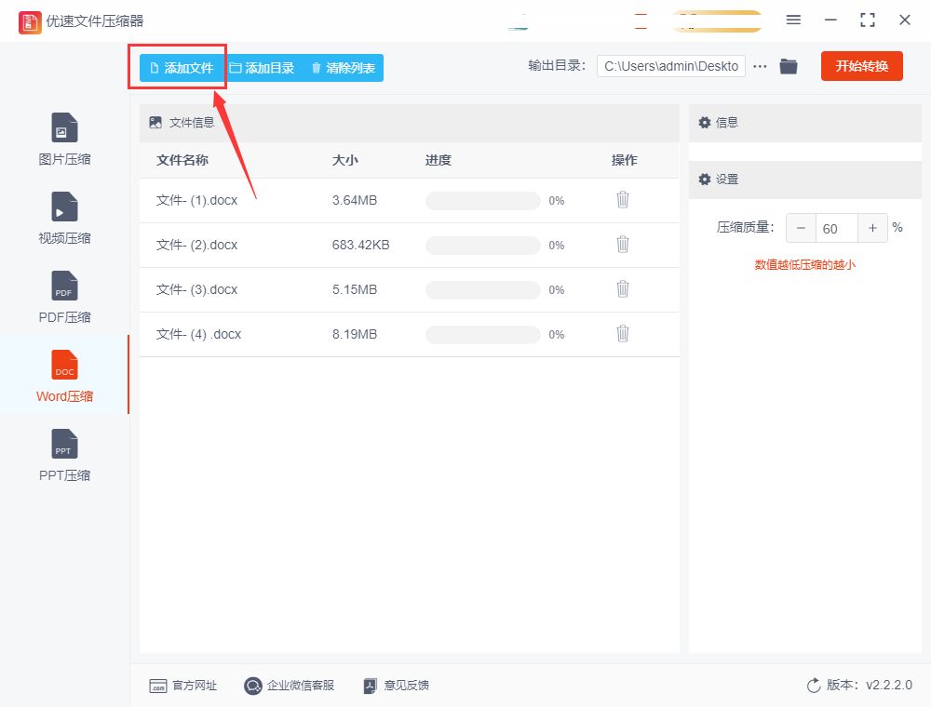Switch to PPT压缩 mode

point(64,455)
